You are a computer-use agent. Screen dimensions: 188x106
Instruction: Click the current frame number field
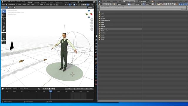point(69,89)
